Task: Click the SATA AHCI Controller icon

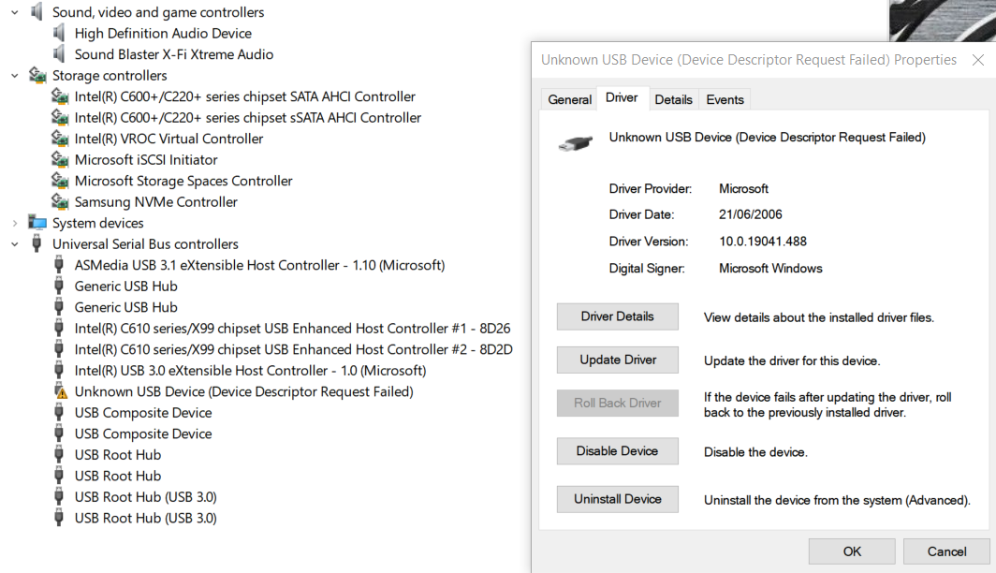Action: 60,95
